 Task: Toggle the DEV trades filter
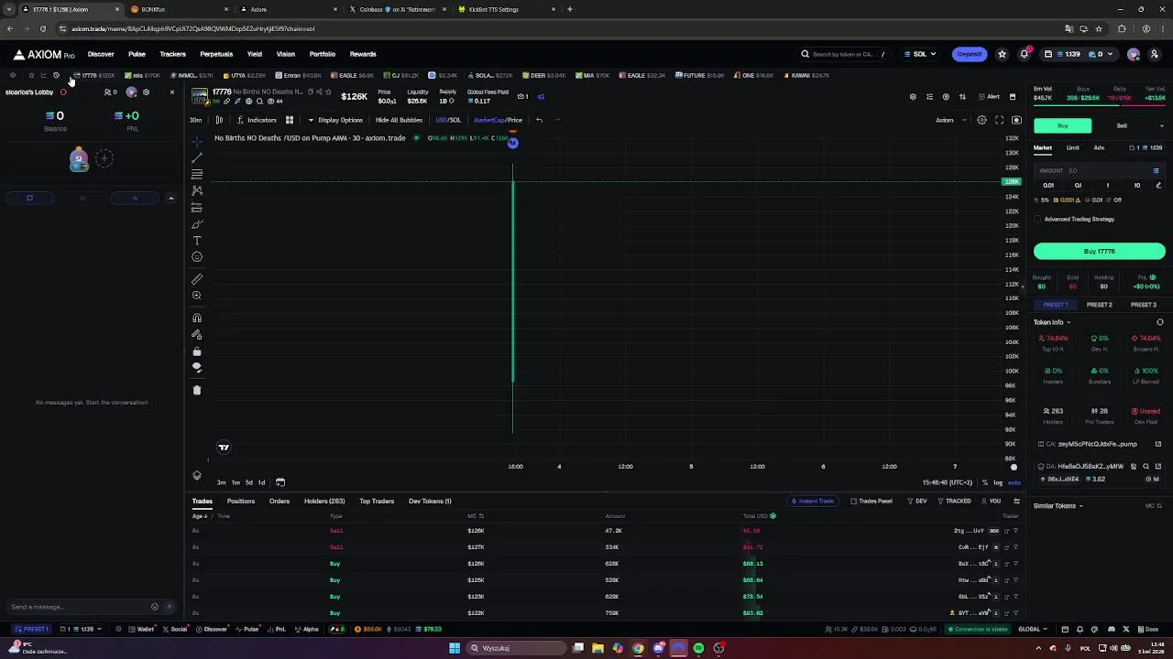[x=917, y=501]
